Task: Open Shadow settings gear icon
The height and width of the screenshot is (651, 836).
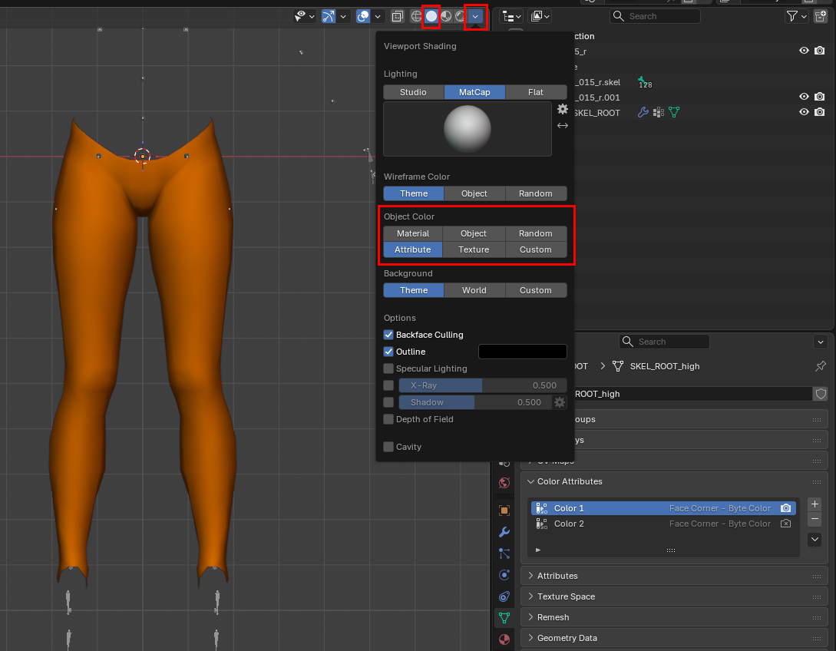Action: (x=560, y=402)
